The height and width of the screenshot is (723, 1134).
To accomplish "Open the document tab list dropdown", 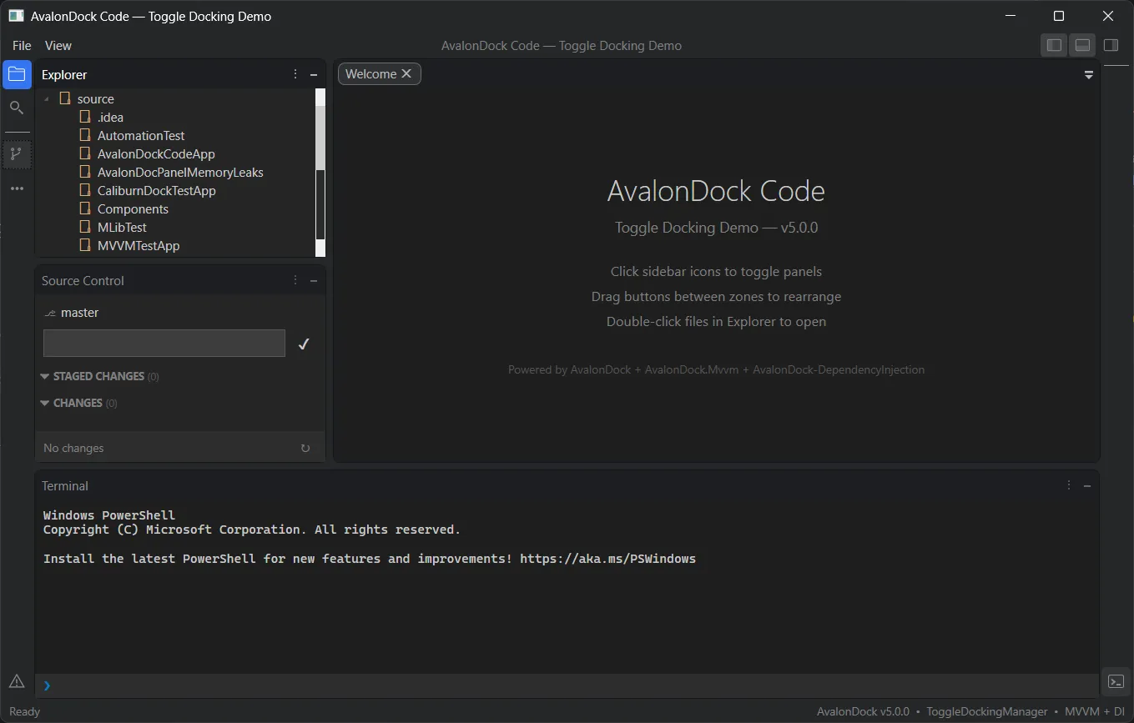I will [x=1088, y=74].
